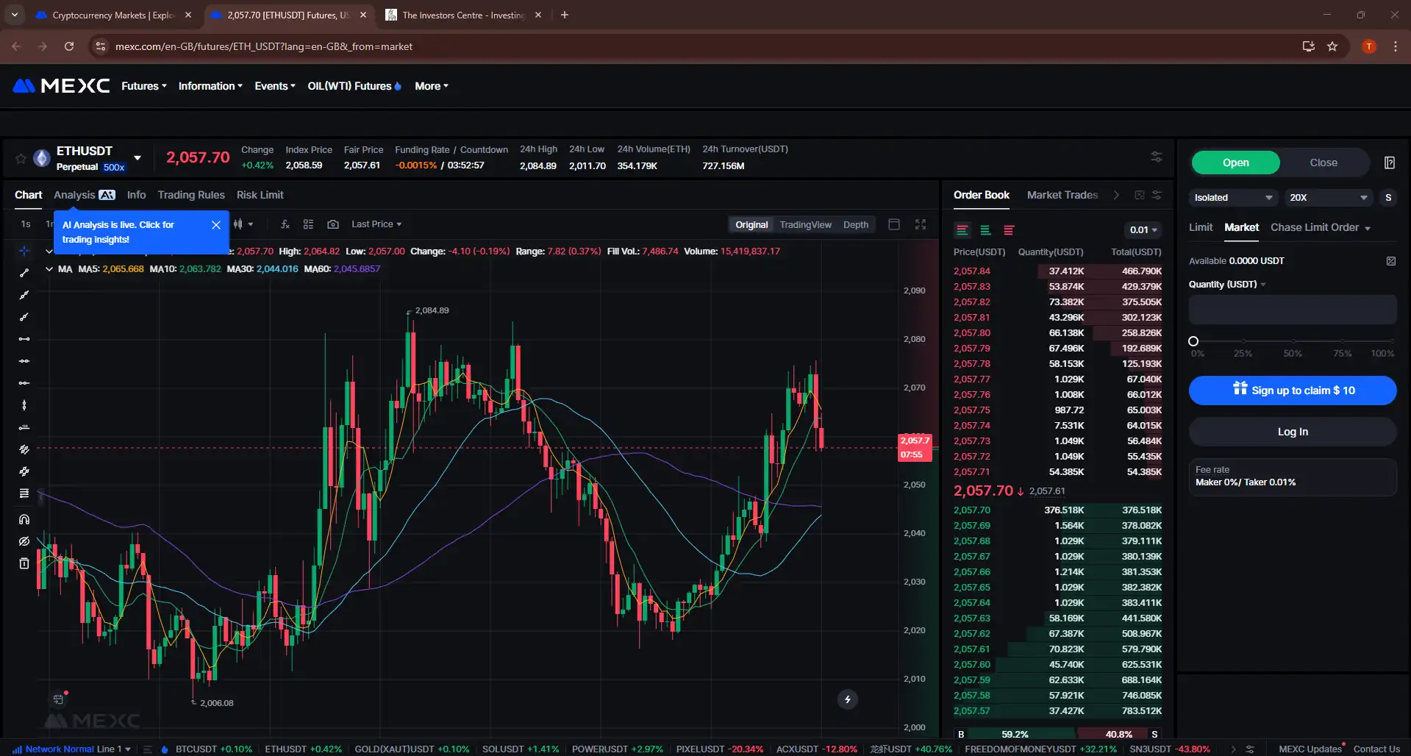1411x756 pixels.
Task: Change candlestick chart type
Action: 243,224
